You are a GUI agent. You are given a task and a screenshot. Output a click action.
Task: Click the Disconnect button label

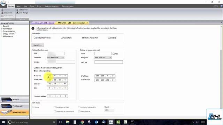tap(8, 13)
